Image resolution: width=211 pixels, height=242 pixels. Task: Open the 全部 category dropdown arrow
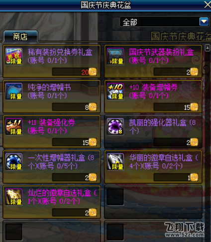click(x=204, y=21)
